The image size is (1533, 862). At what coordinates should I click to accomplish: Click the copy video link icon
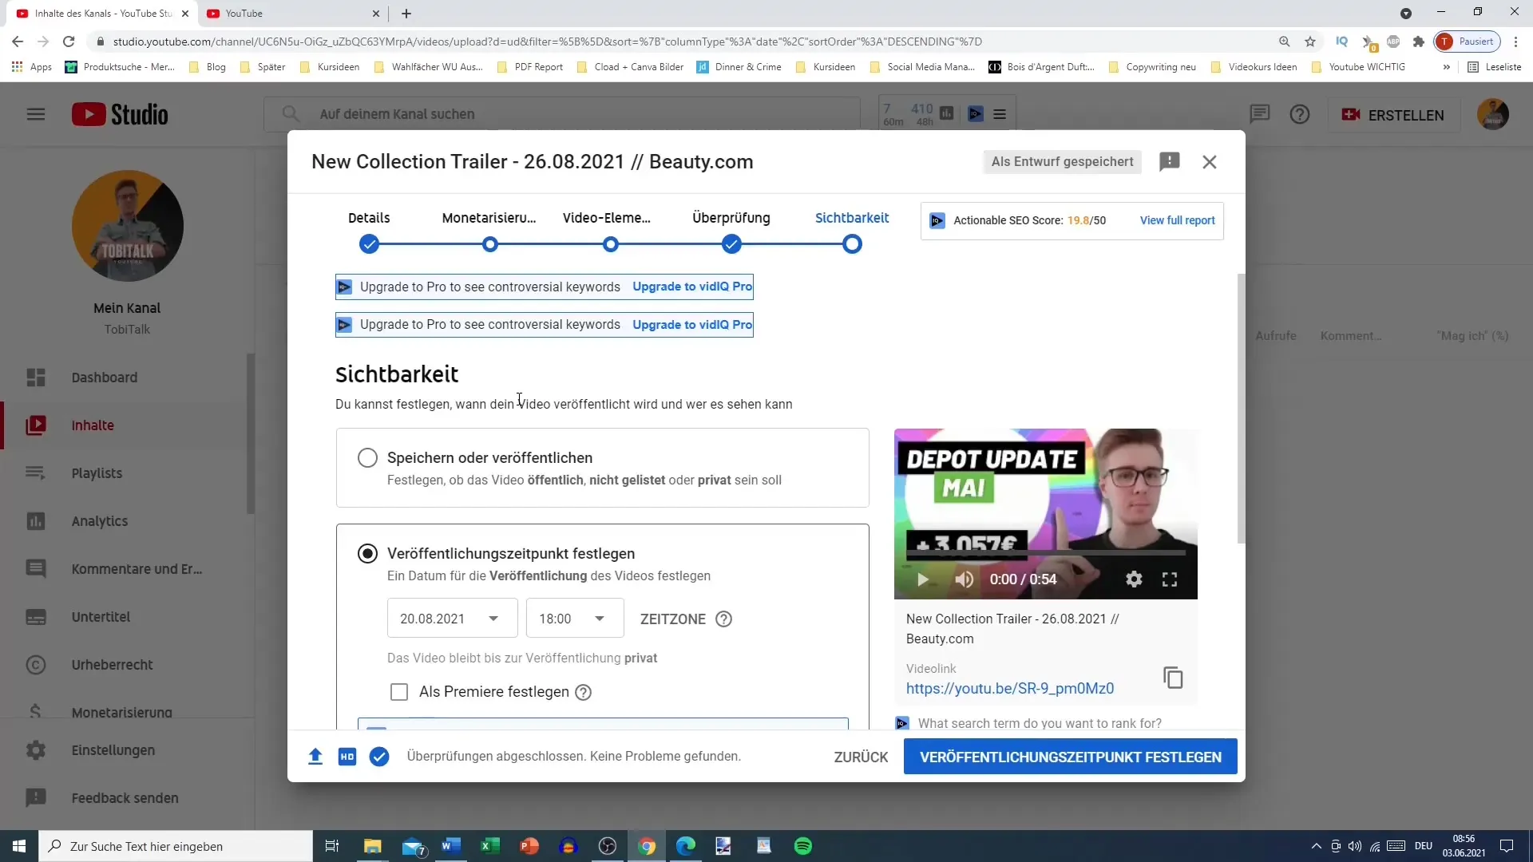coord(1172,678)
